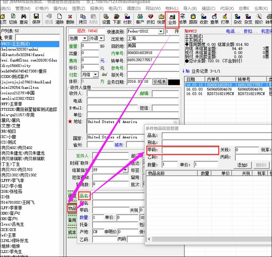Screen dimensions: 272x257
Task: Click the glasses icon beside 付款 field
Action: tap(104, 75)
